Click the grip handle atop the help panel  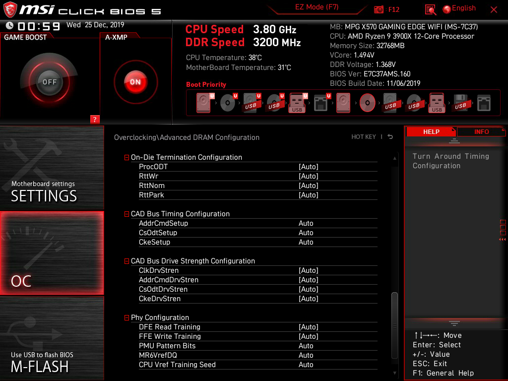tap(454, 140)
